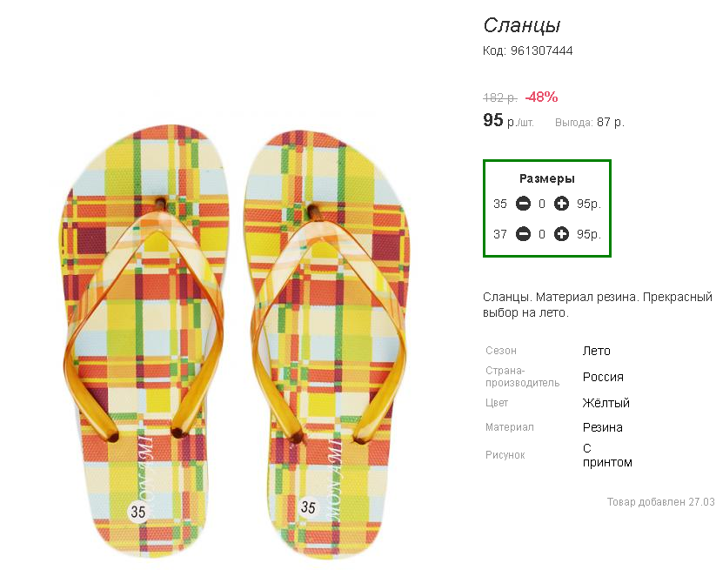Click the Товар добавлен date text
Screen dimensions: 716x570
click(660, 502)
